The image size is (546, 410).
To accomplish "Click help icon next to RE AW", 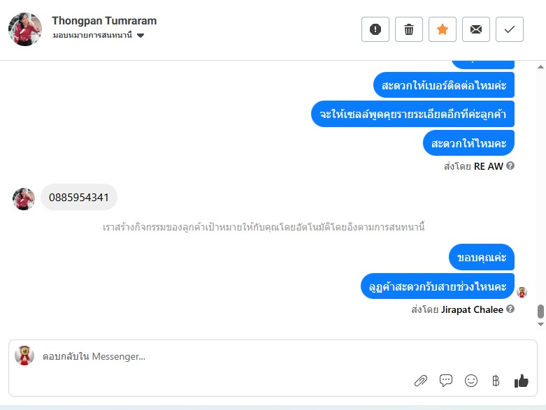I will pos(510,166).
